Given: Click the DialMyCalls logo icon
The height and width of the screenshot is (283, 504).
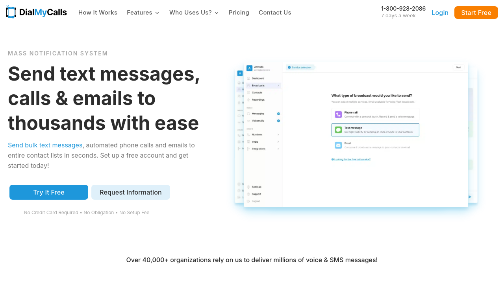Looking at the screenshot, I should (x=11, y=12).
